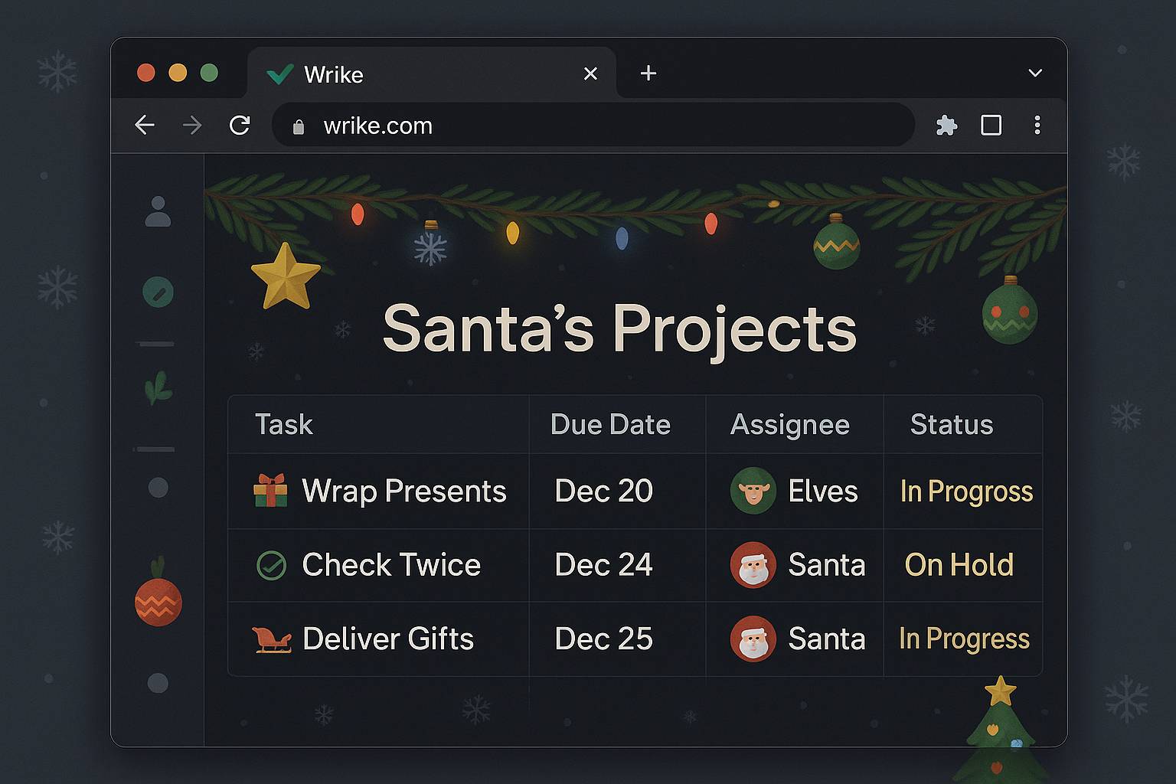The width and height of the screenshot is (1176, 784).
Task: Click the Wrike checkmark favicon on the tab
Action: coord(279,74)
